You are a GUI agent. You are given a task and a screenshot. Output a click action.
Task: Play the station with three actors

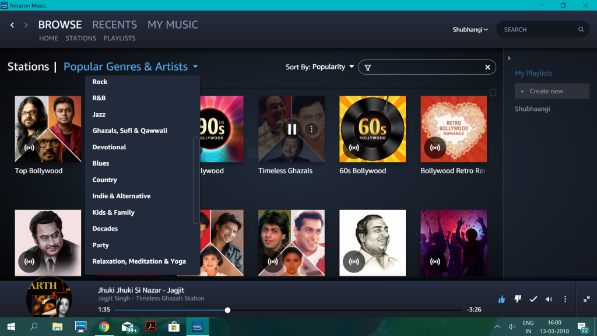(x=273, y=261)
